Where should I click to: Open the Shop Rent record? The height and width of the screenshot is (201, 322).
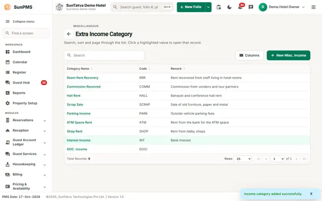tap(75, 131)
